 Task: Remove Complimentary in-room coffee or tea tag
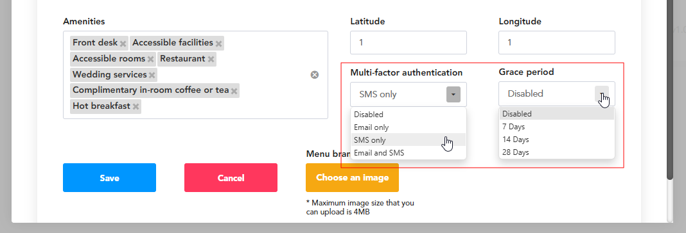(x=234, y=91)
